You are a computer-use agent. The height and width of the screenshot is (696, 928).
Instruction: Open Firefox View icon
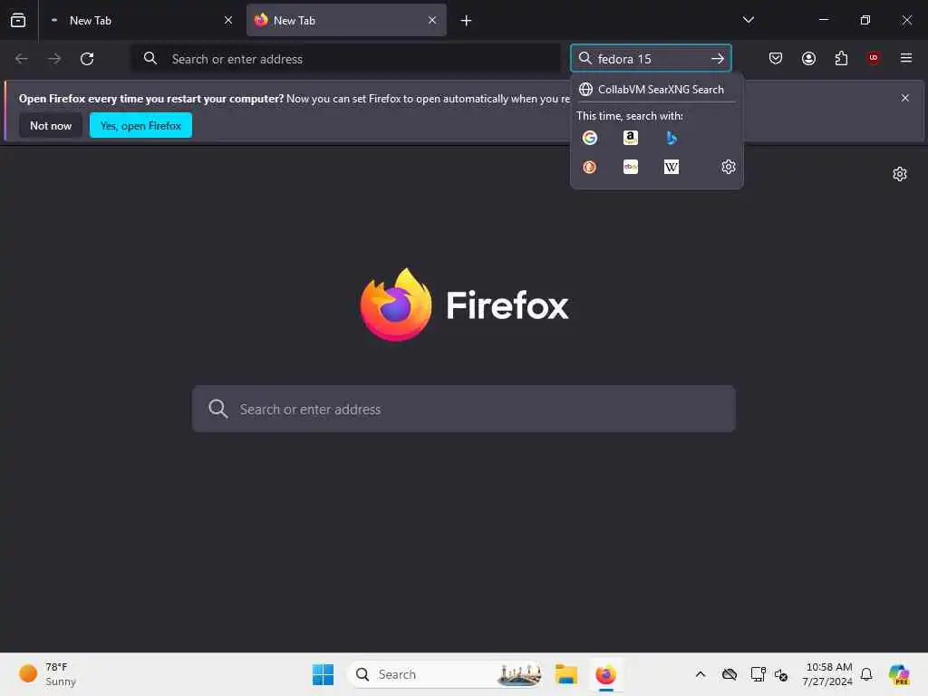tap(18, 20)
